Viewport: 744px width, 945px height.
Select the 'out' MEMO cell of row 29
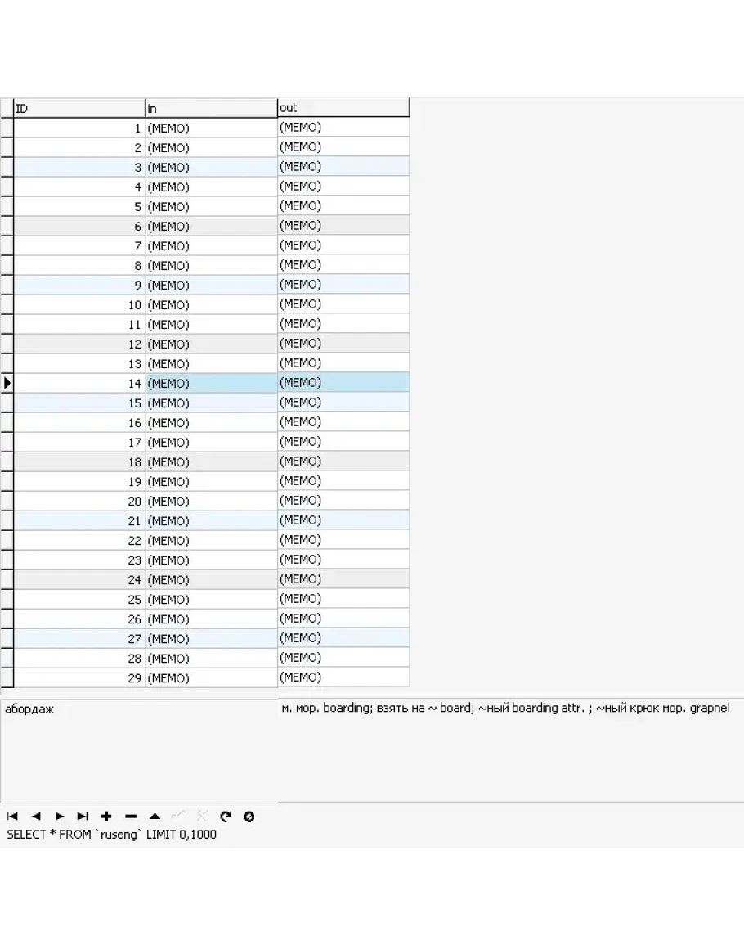[x=343, y=677]
